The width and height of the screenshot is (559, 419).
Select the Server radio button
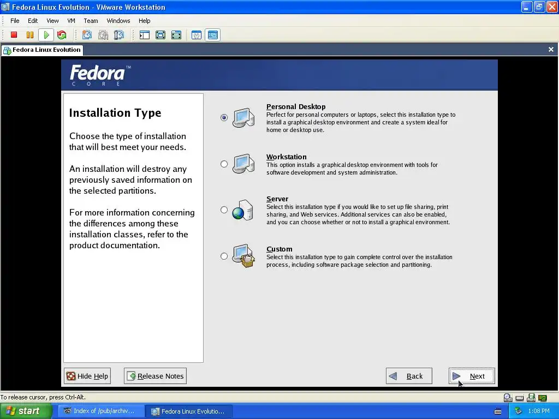tap(224, 209)
